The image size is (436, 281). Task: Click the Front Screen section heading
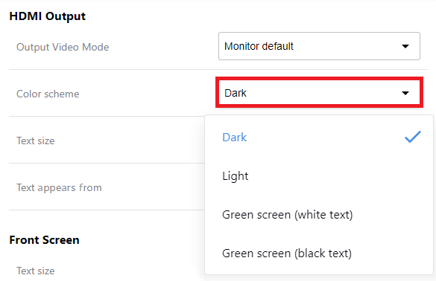coord(44,240)
